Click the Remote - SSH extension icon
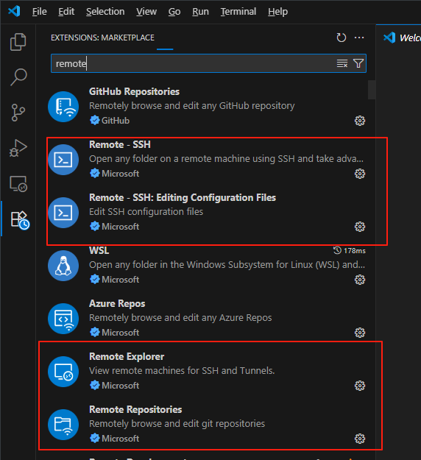 pos(63,160)
